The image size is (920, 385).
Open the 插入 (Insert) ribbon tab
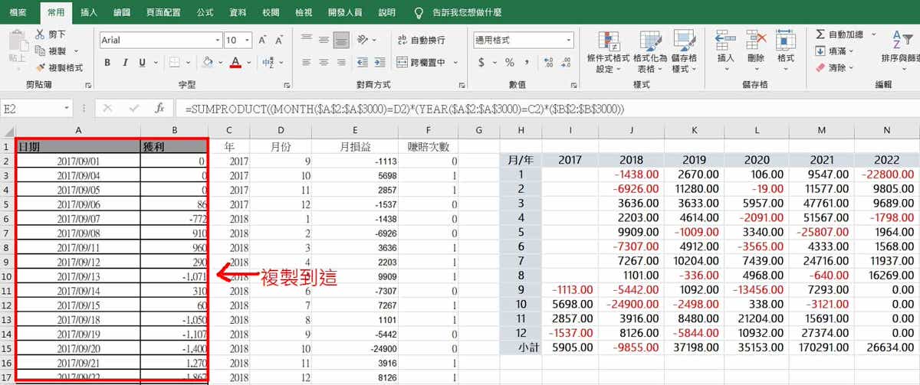click(x=89, y=13)
